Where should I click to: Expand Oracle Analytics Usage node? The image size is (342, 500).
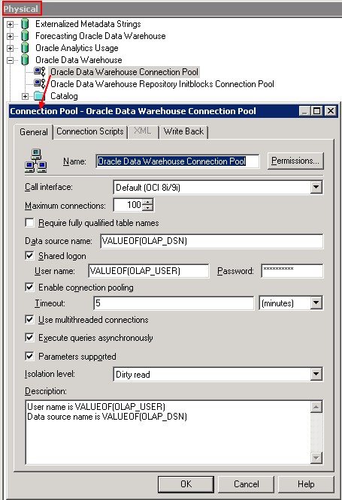[11, 49]
